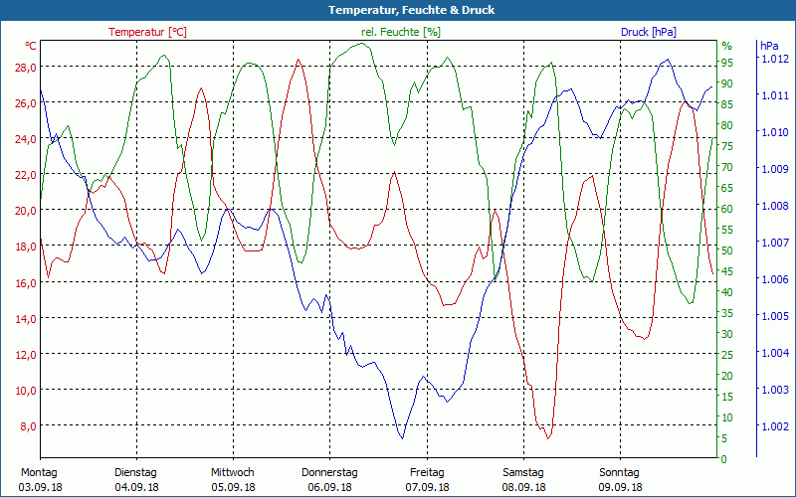
Task: Select the Mittwoch 05.09.18 date label
Action: tap(233, 480)
